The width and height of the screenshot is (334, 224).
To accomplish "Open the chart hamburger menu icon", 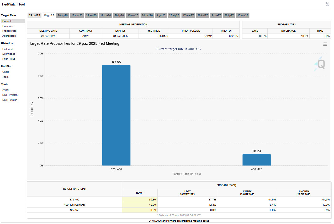I will tap(325, 44).
